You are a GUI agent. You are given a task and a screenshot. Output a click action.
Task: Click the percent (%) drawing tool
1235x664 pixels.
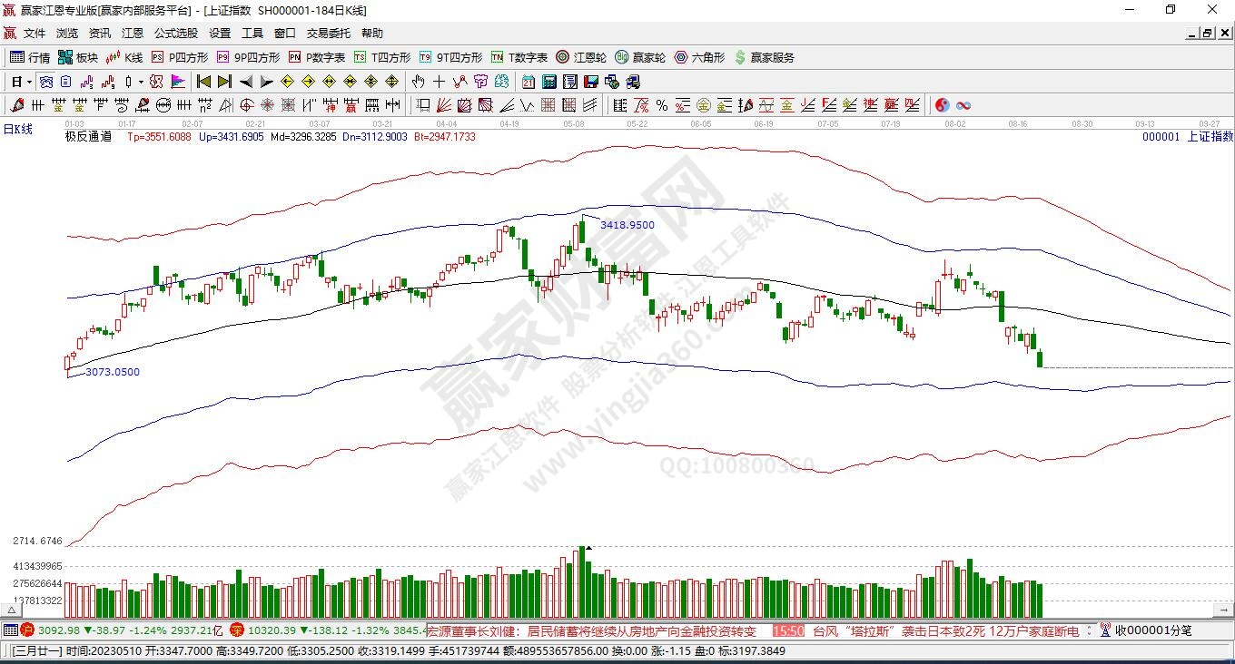coord(662,105)
